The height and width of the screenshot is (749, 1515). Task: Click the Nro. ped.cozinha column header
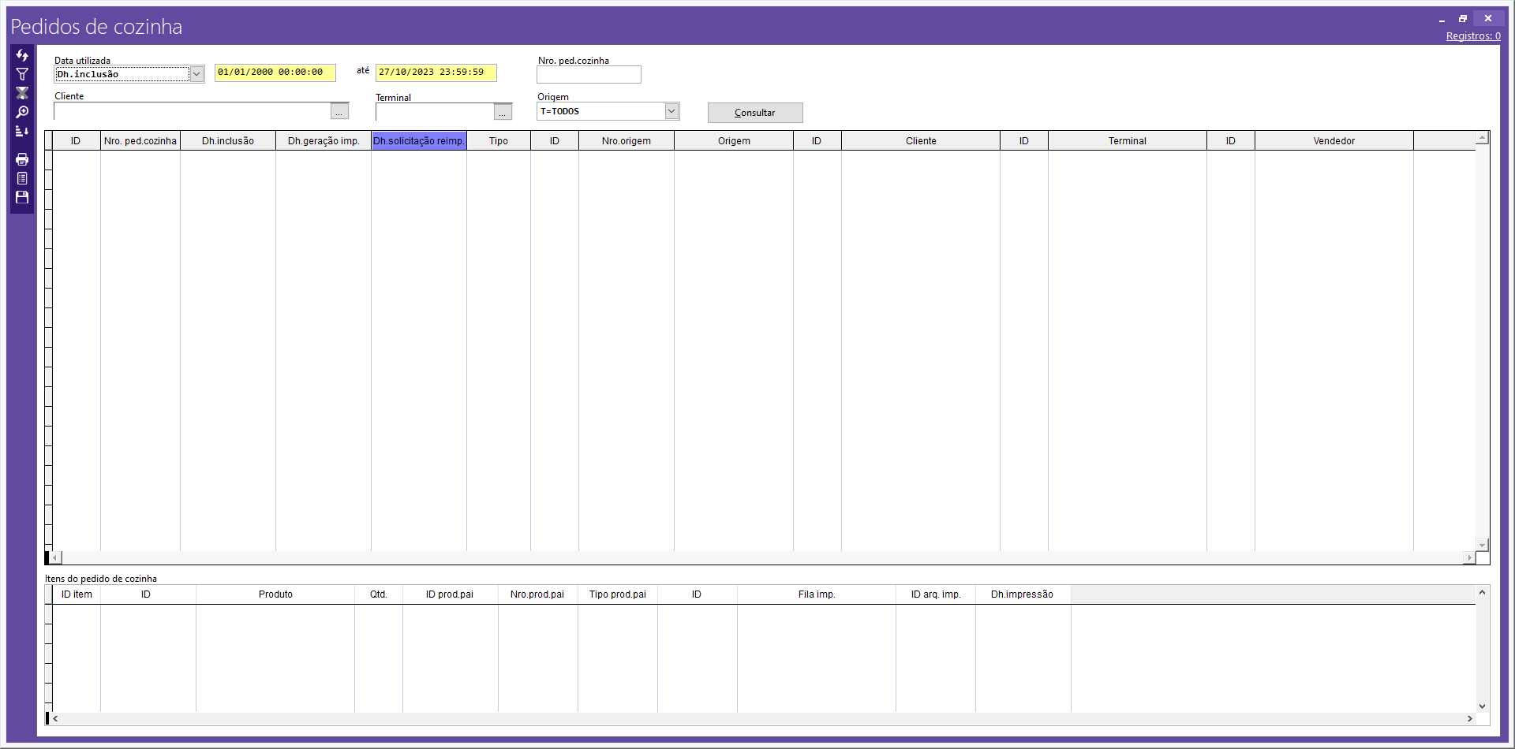(140, 141)
